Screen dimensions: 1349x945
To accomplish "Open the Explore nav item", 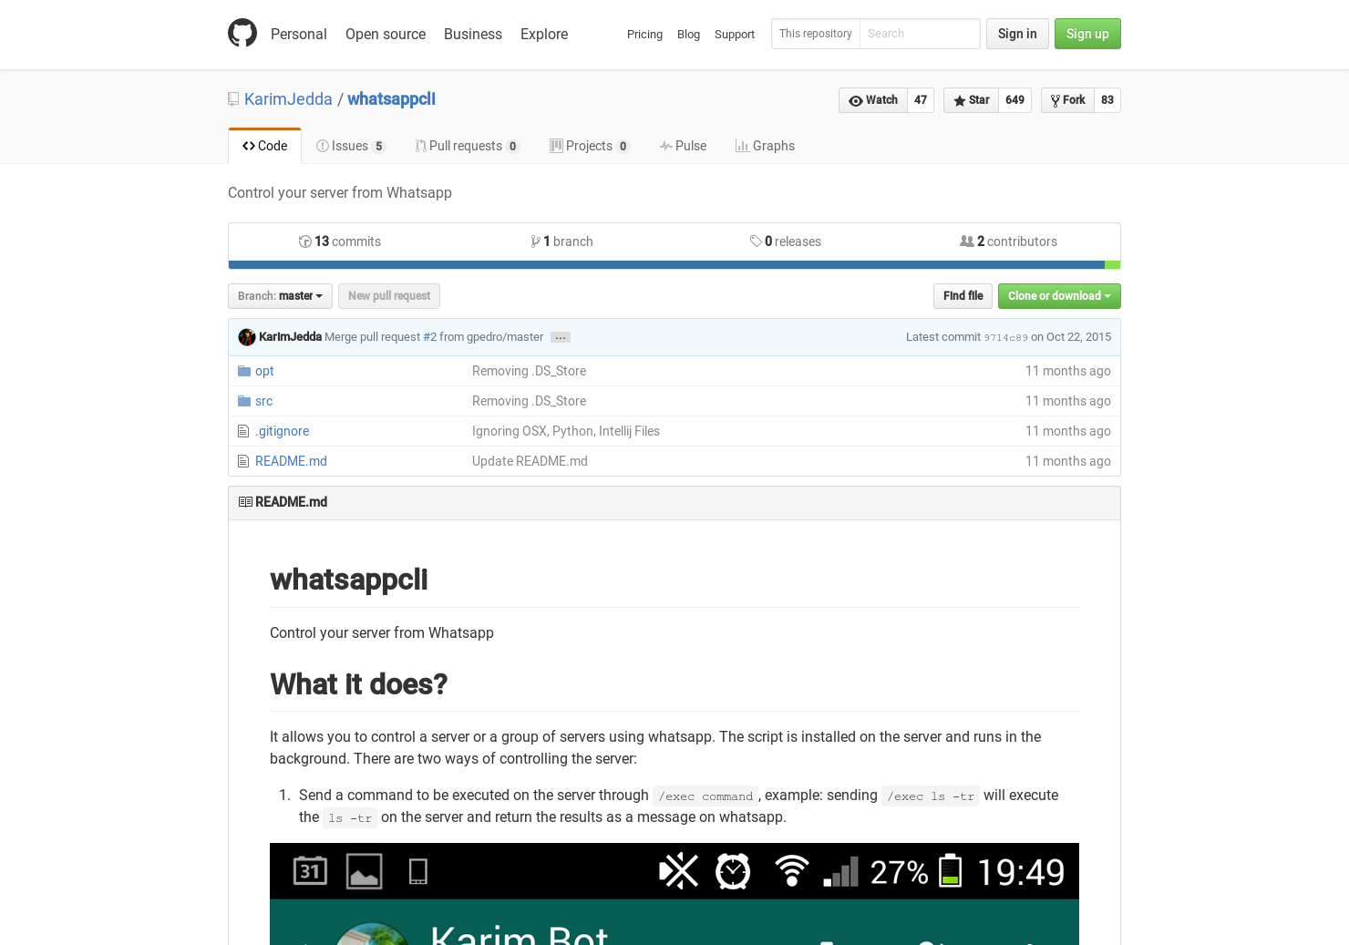I will coord(544,34).
